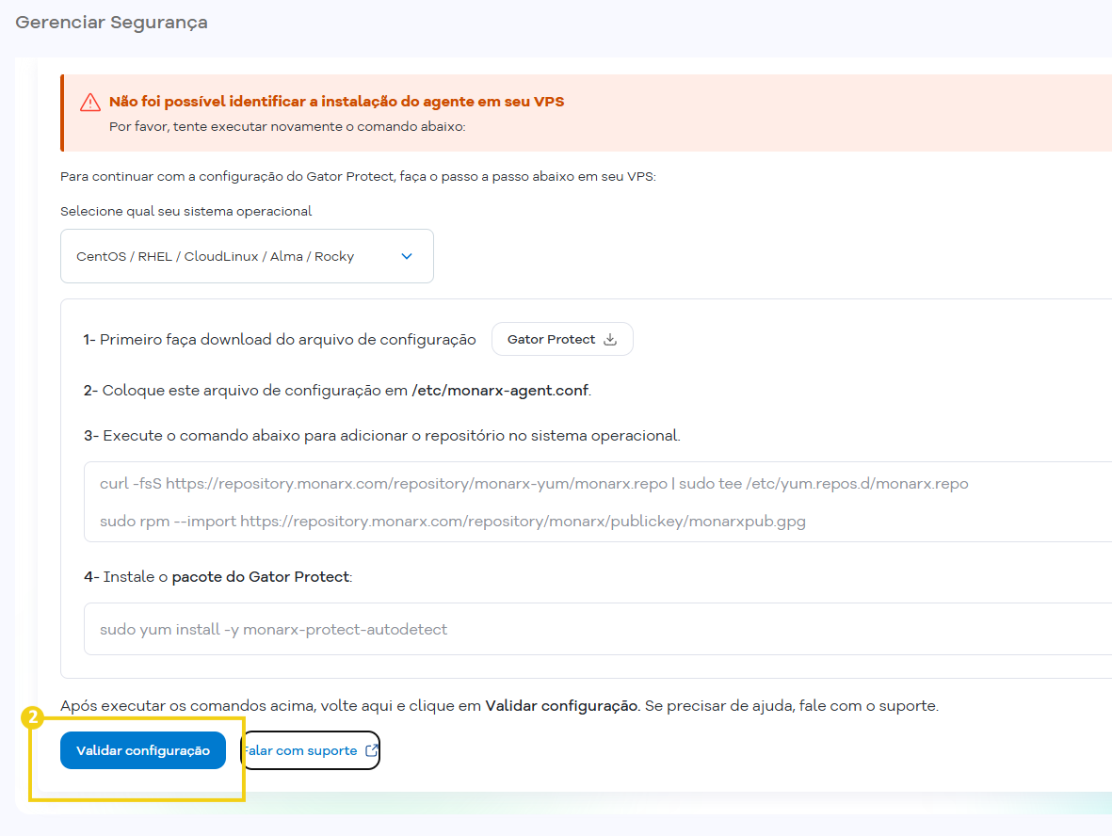Screen dimensions: 1112x836
Task: Click the sudo yum install command box
Action: [598, 629]
